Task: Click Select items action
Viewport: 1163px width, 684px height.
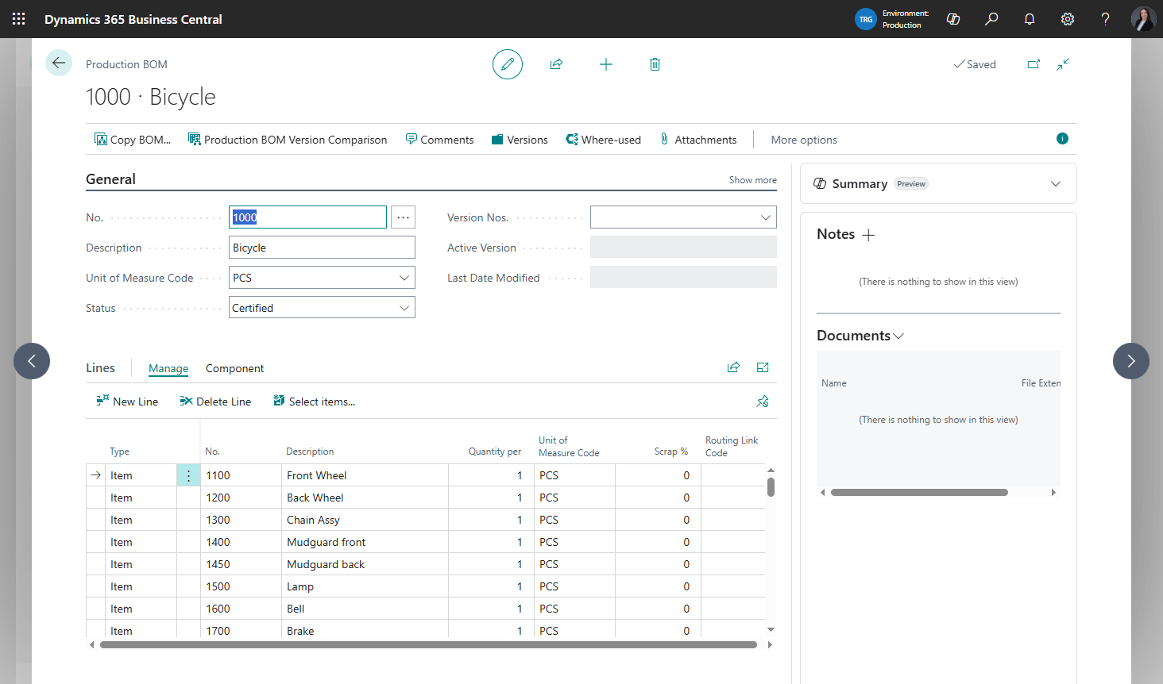Action: tap(314, 402)
